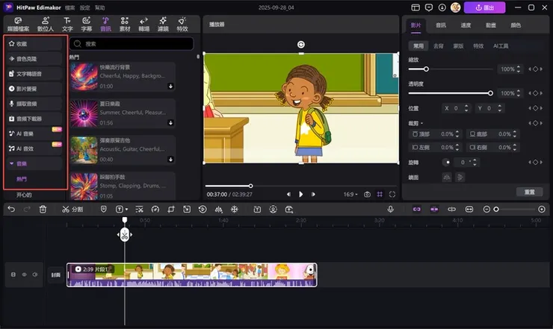Toggle the timeline track visibility eye
Image resolution: width=553 pixels, height=329 pixels.
pyautogui.click(x=24, y=275)
